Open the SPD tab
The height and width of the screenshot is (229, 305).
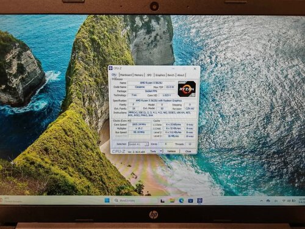click(x=149, y=75)
